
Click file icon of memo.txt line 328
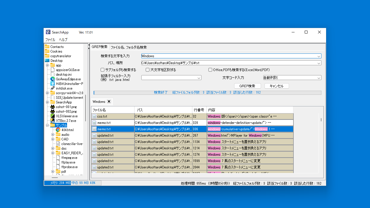point(94,122)
